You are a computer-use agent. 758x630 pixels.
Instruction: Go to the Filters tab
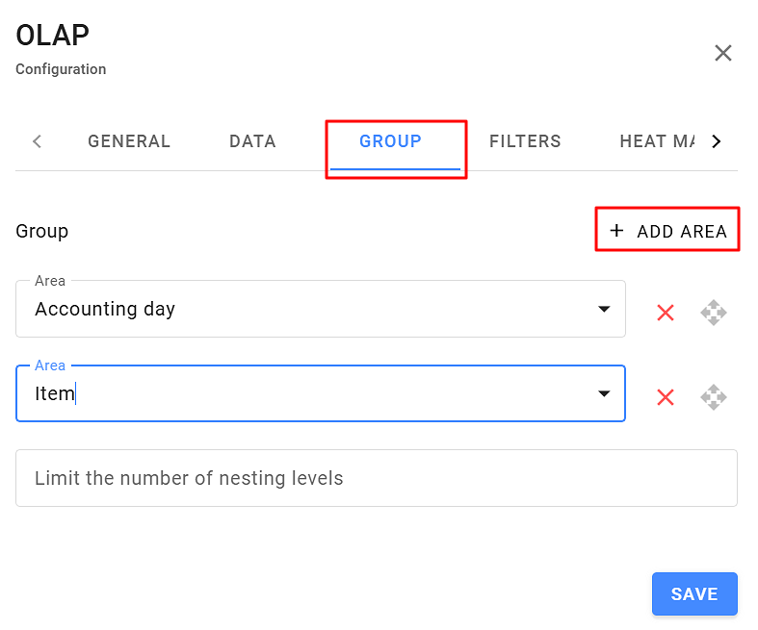[x=525, y=141]
